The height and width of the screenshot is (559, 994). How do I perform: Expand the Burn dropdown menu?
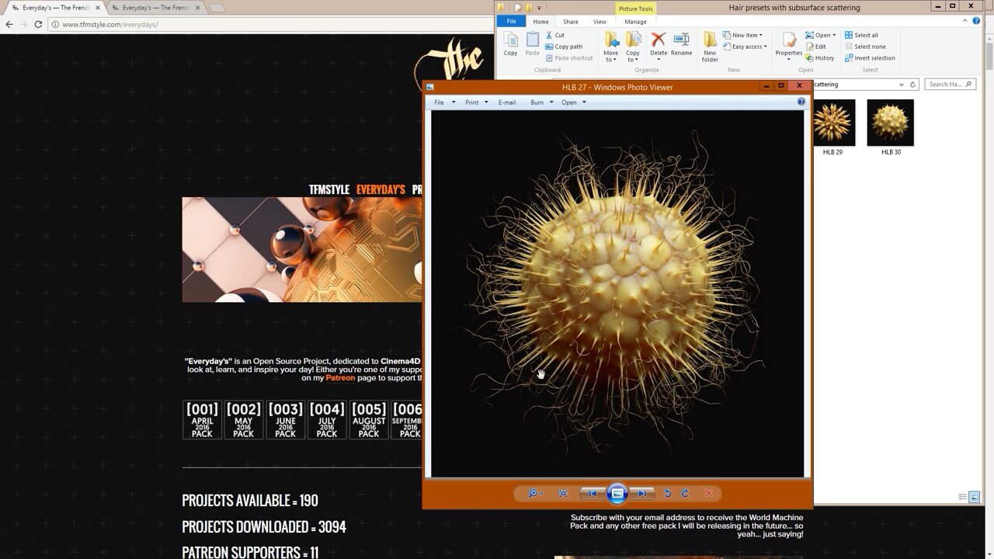coord(541,102)
